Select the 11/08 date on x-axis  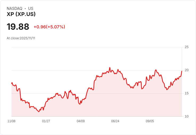(x=11, y=121)
